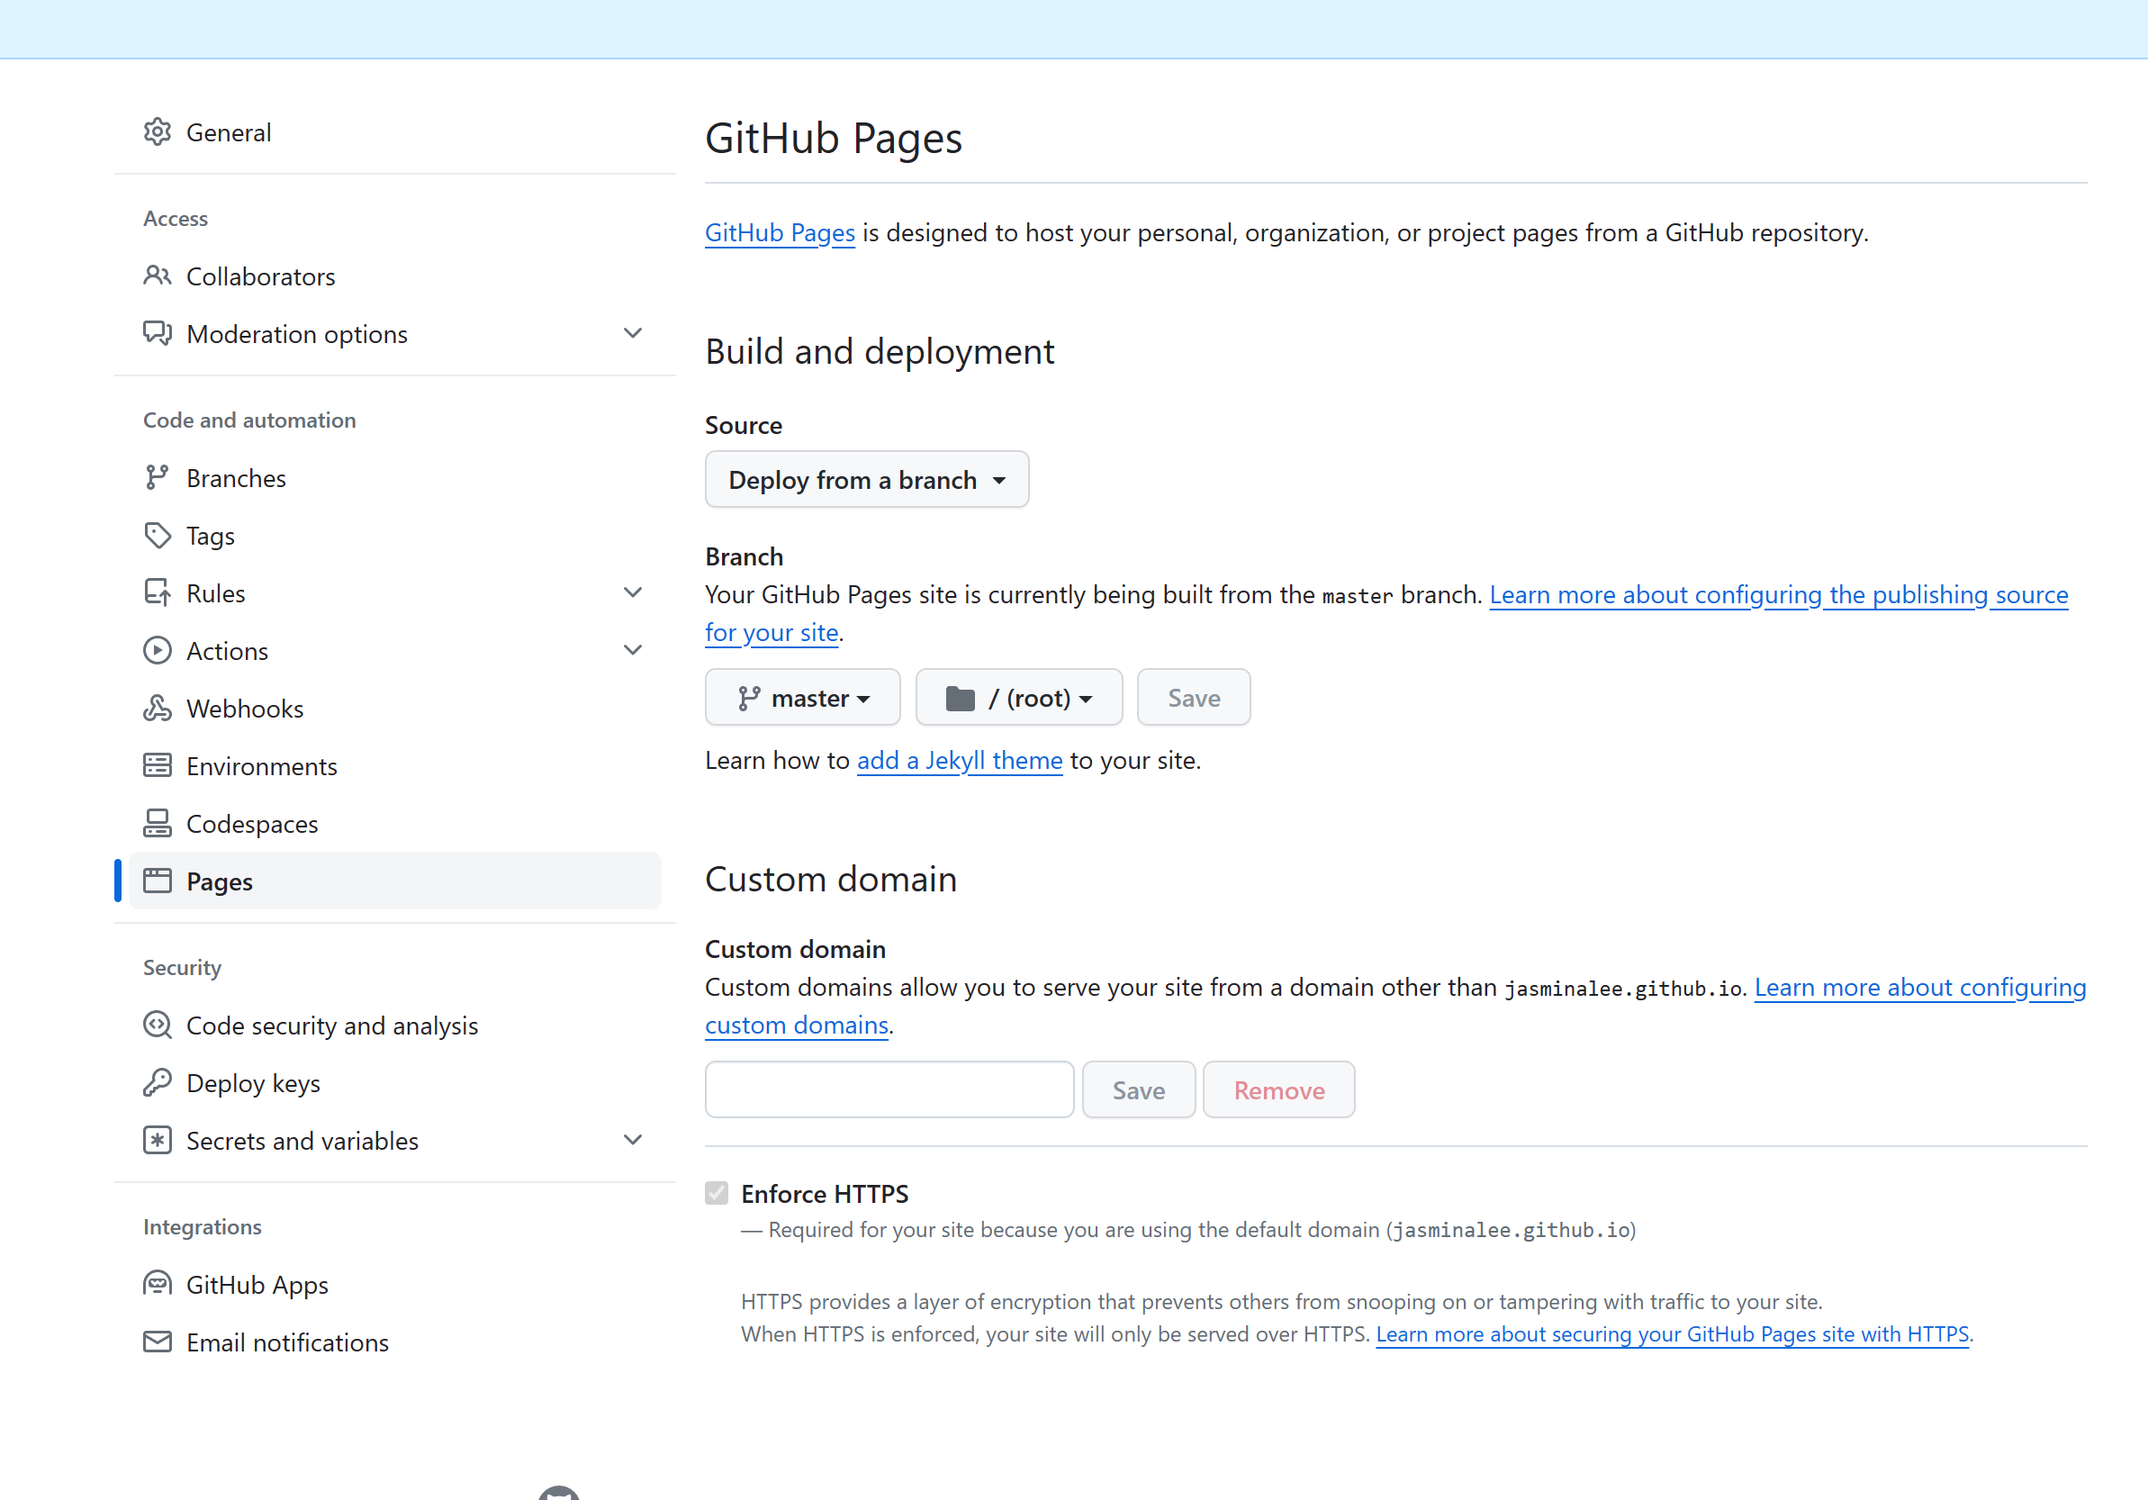Open Codespaces settings

(395, 824)
